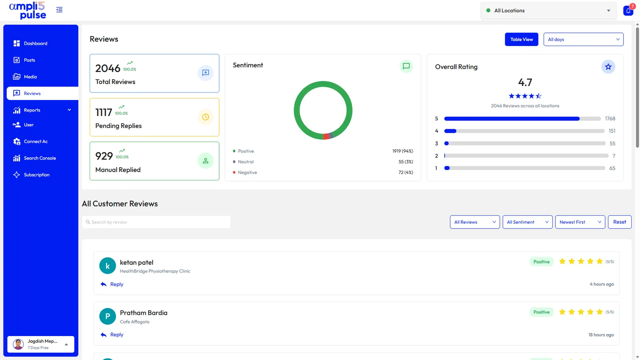Click ketan patel's avatar circle
This screenshot has height=360, width=640.
tap(108, 266)
